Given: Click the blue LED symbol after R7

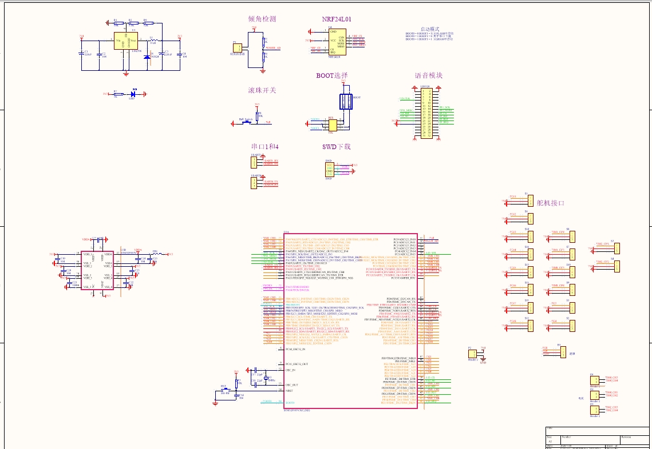Looking at the screenshot, I should click(134, 94).
